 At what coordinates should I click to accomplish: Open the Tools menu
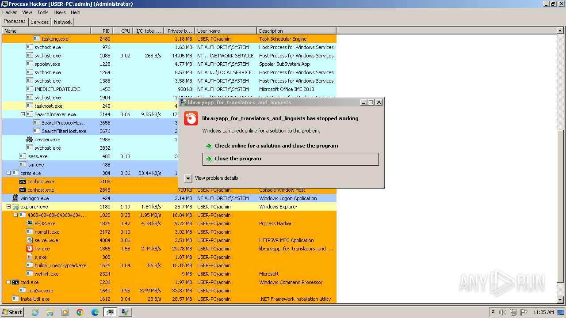pos(43,12)
